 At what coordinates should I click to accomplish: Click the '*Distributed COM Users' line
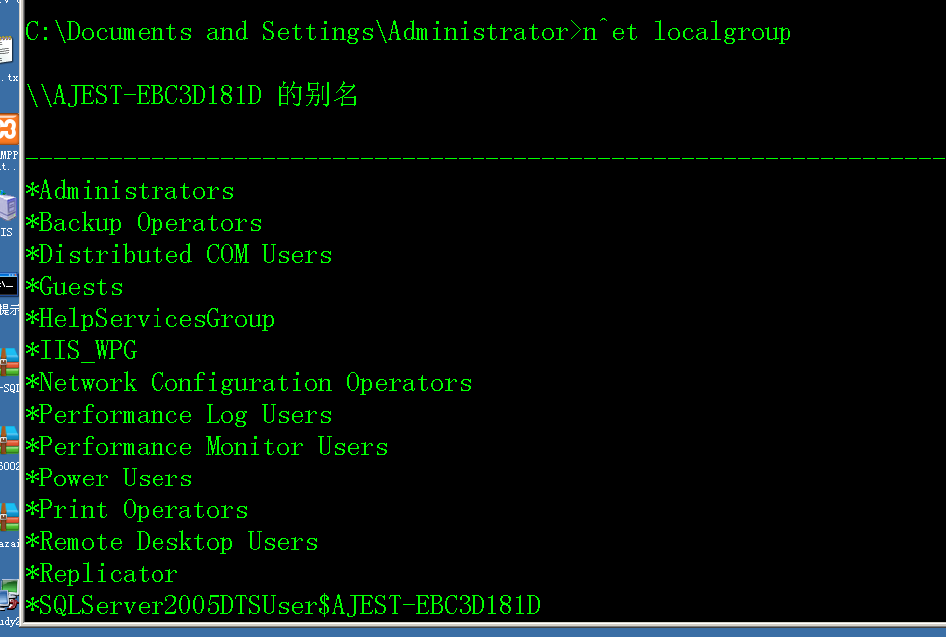(x=179, y=254)
